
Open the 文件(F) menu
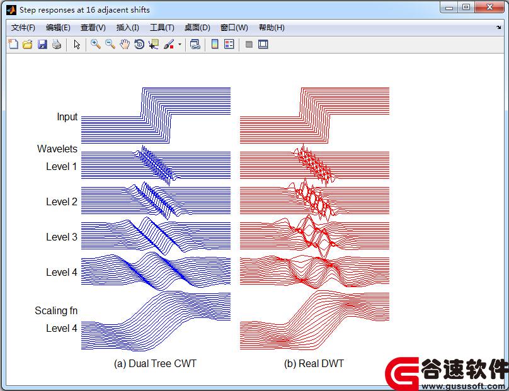[x=23, y=28]
